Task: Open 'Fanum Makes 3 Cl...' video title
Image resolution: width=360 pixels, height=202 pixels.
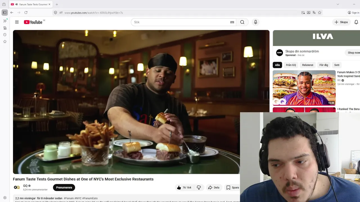Action: [348, 74]
